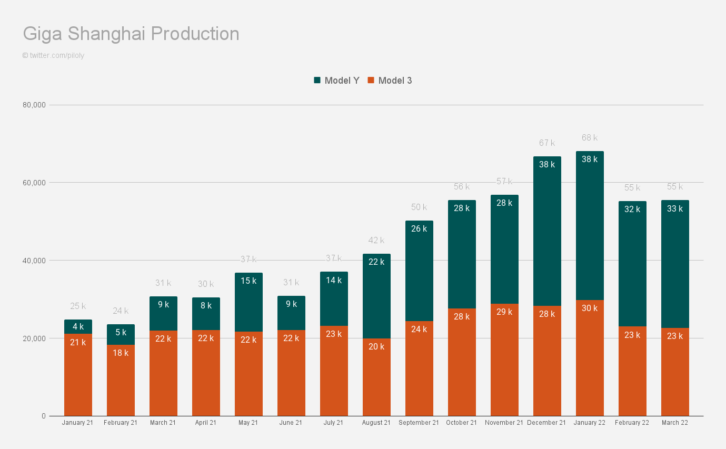Click the orange Model 3 segment for March 22

675,372
